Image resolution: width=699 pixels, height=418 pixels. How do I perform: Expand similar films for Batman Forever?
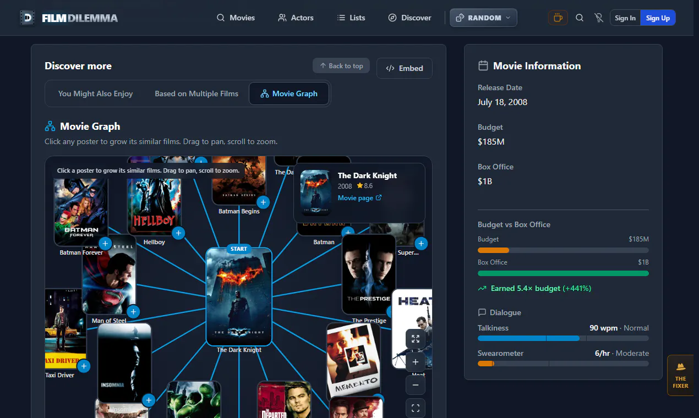click(x=105, y=243)
